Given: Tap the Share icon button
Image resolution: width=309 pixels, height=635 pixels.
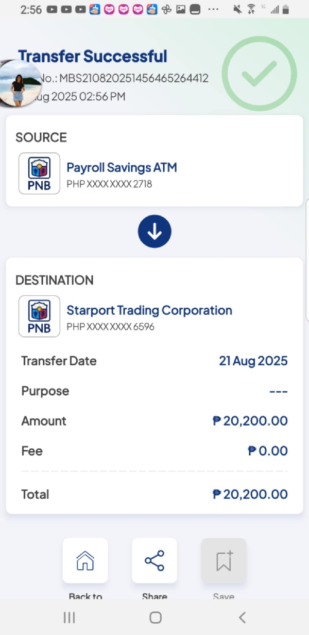Looking at the screenshot, I should (x=154, y=560).
